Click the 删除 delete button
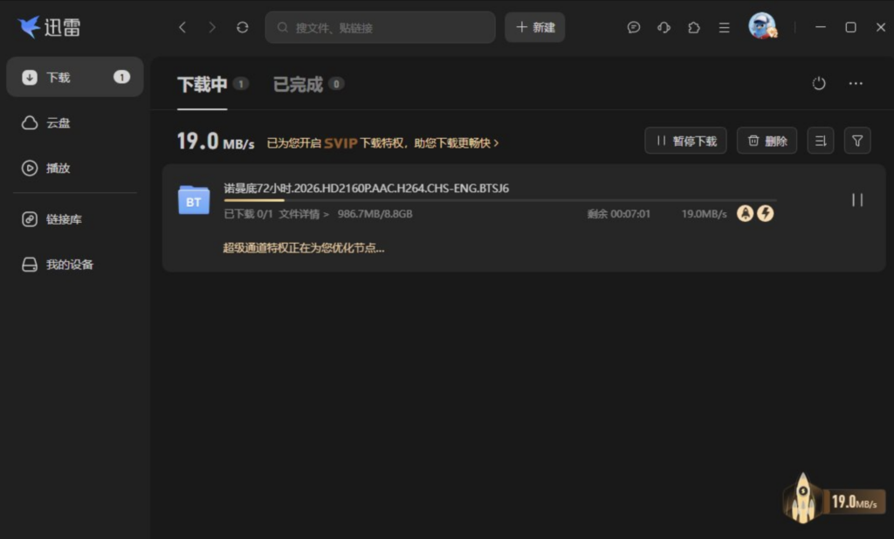This screenshot has height=539, width=894. pos(767,141)
